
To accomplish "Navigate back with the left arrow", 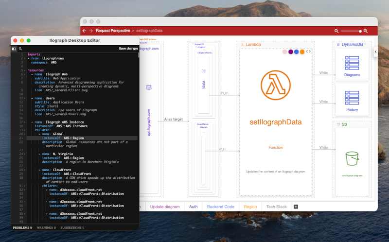I will pos(84,31).
